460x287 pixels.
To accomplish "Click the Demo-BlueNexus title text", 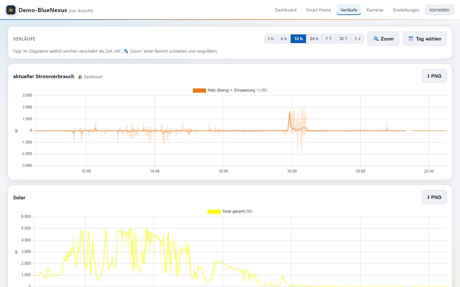I will 43,10.
